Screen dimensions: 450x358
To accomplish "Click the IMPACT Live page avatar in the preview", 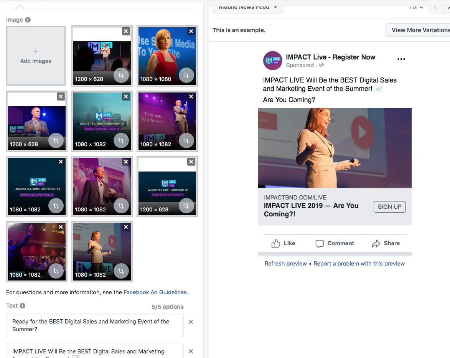I will pos(273,61).
